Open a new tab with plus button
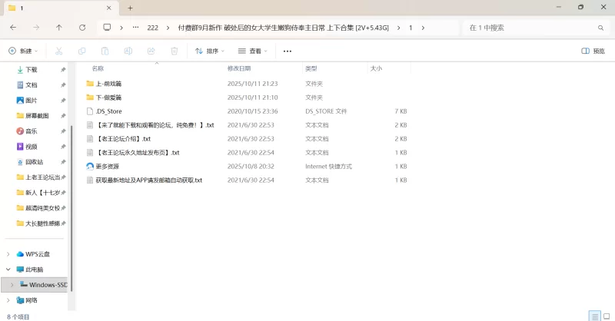 pos(130,8)
